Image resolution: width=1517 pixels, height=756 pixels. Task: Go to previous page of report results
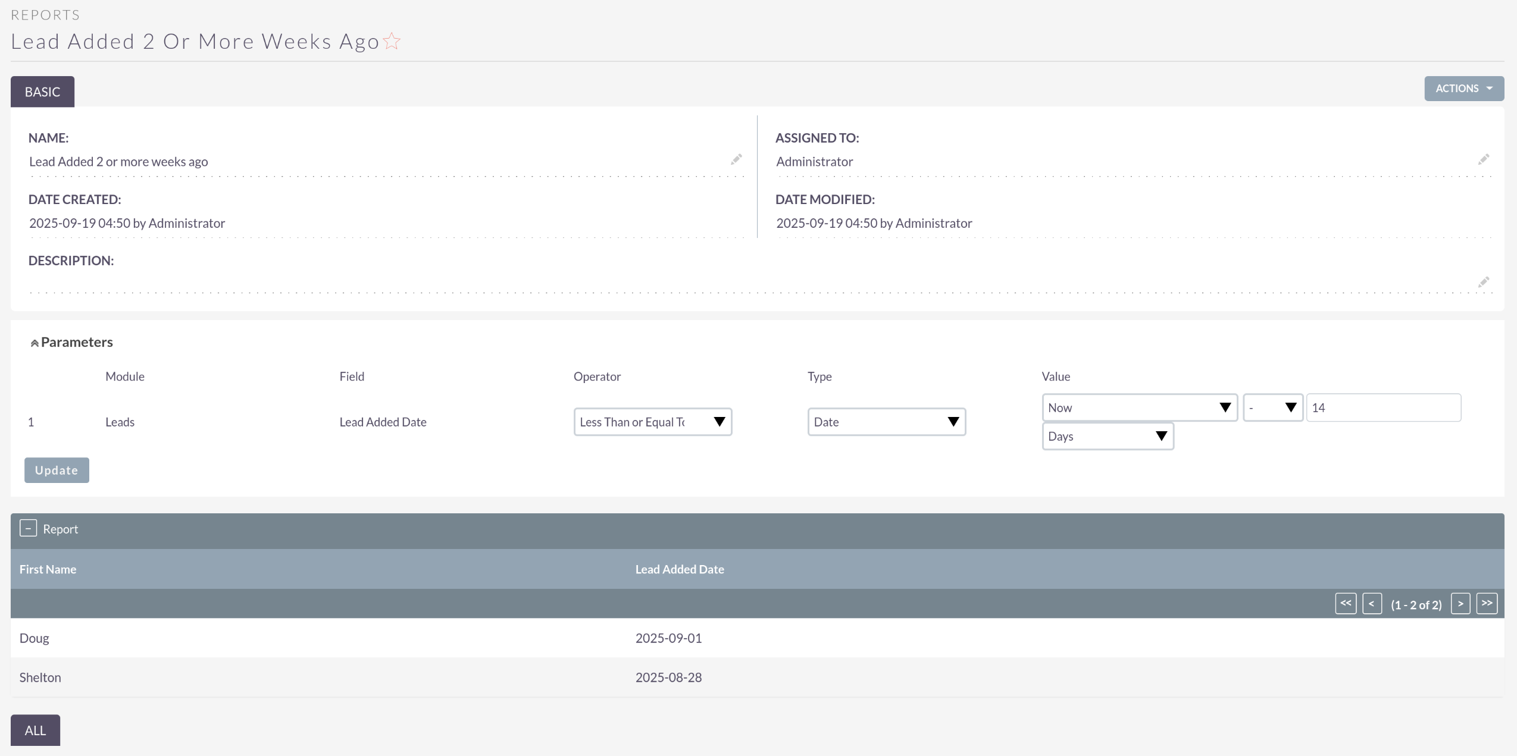coord(1372,604)
